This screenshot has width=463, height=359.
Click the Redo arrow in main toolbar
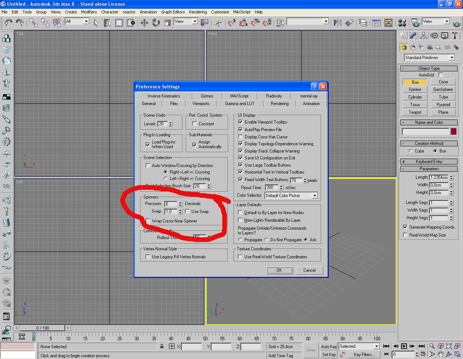point(20,22)
